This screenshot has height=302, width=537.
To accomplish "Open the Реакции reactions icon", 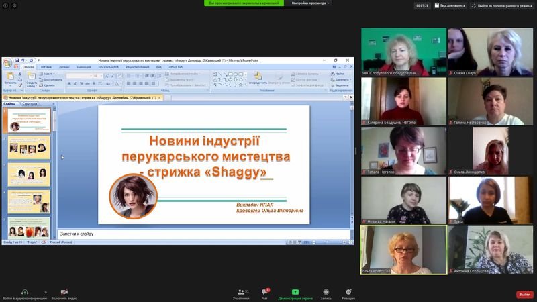I will pyautogui.click(x=348, y=292).
